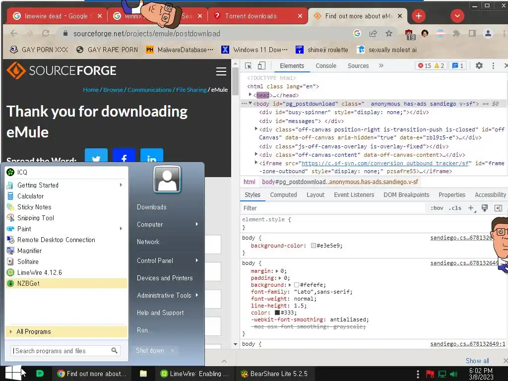Image resolution: width=508 pixels, height=381 pixels.
Task: Open ICQ from Start menu
Action: [66, 172]
